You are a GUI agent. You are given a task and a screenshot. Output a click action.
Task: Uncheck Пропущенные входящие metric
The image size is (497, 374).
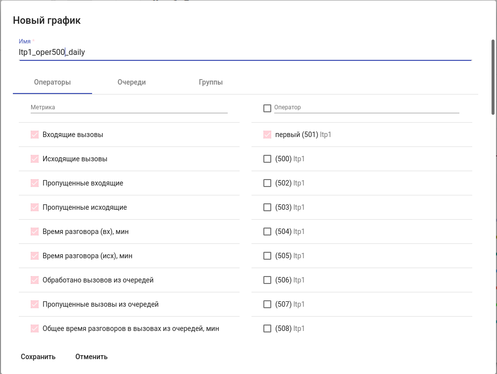[35, 183]
